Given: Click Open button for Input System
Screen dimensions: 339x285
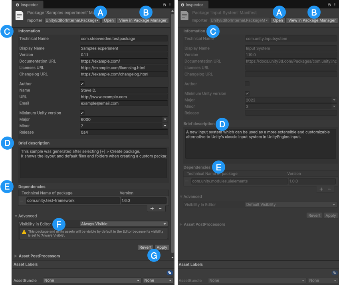Looking at the screenshot, I should tap(278, 20).
